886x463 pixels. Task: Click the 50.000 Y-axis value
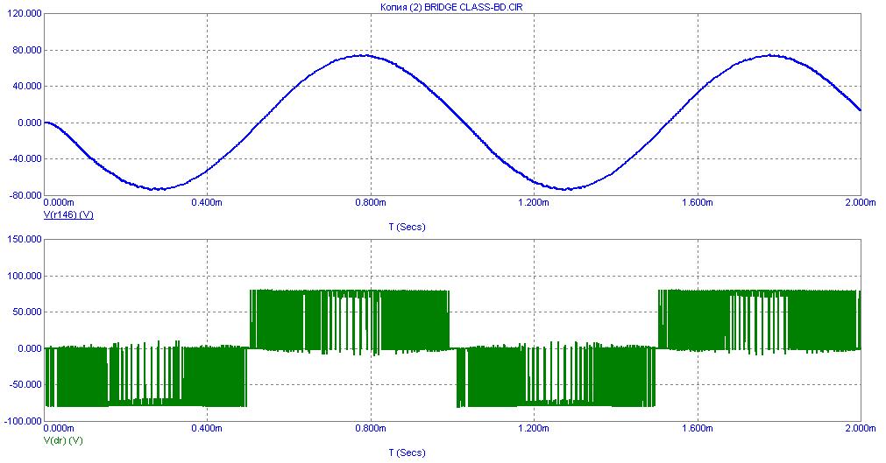[x=26, y=312]
